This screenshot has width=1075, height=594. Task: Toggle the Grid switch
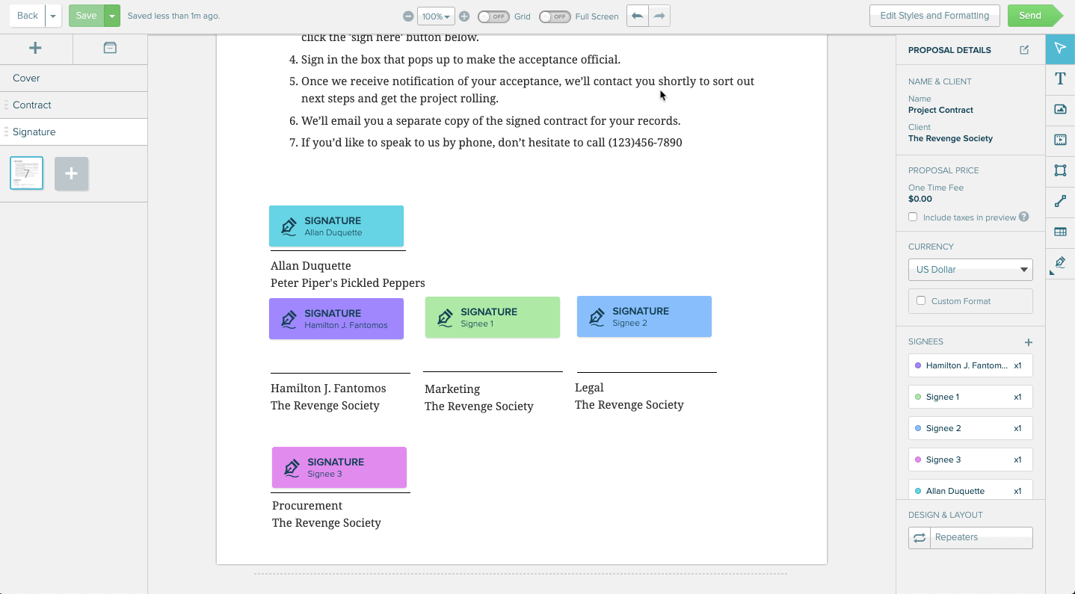(493, 16)
